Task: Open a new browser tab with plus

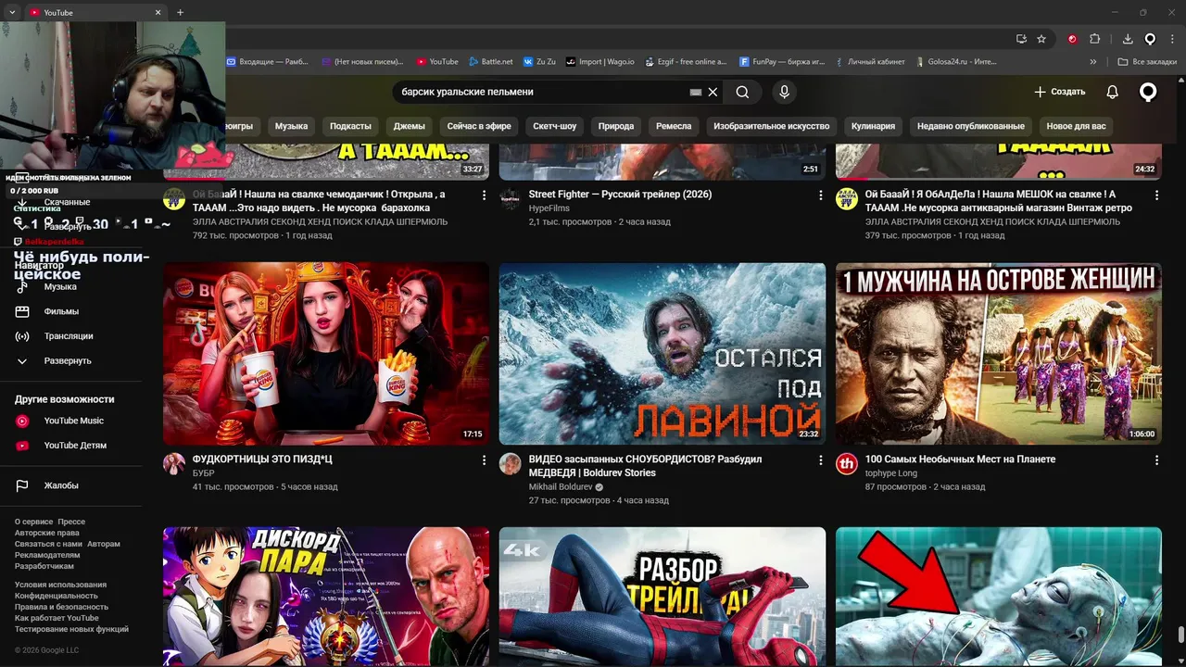Action: pyautogui.click(x=180, y=12)
